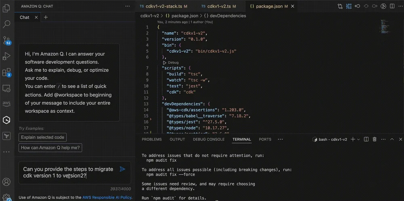Click the working revision circle icon
This screenshot has height=201, width=404.
coord(366,6)
